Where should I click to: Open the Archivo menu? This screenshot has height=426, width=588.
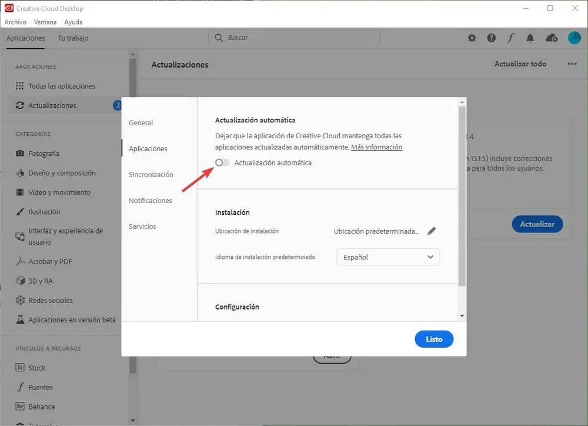(15, 22)
